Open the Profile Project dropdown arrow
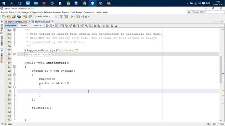 88,16
